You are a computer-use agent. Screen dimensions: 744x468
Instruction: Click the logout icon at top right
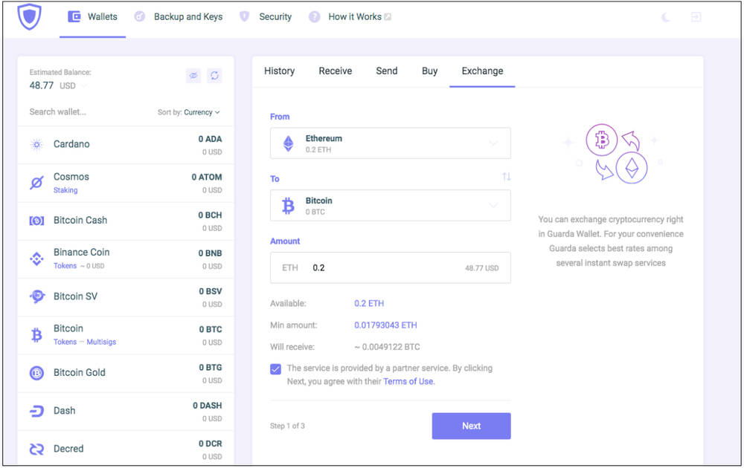click(x=696, y=17)
